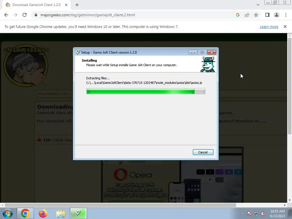Cancel the Game Jolt Client installation

point(203,152)
